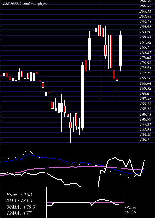Image resolution: width=155 pixels, height=218 pixels.
Task: Click the 166.04 price axis label
Action: tap(146, 83)
